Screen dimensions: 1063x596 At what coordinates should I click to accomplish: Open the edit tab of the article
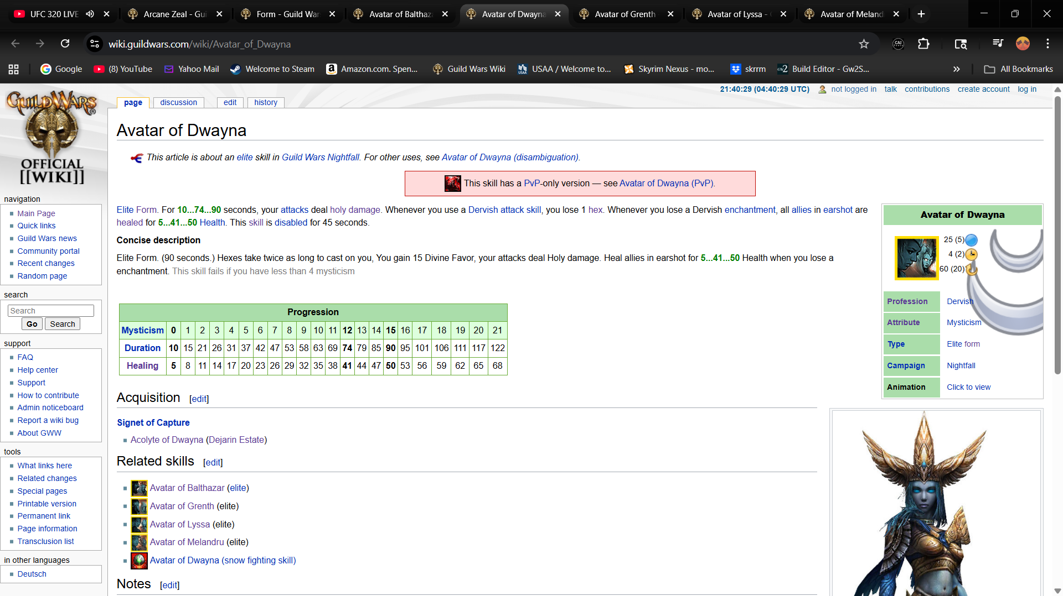[x=230, y=102]
